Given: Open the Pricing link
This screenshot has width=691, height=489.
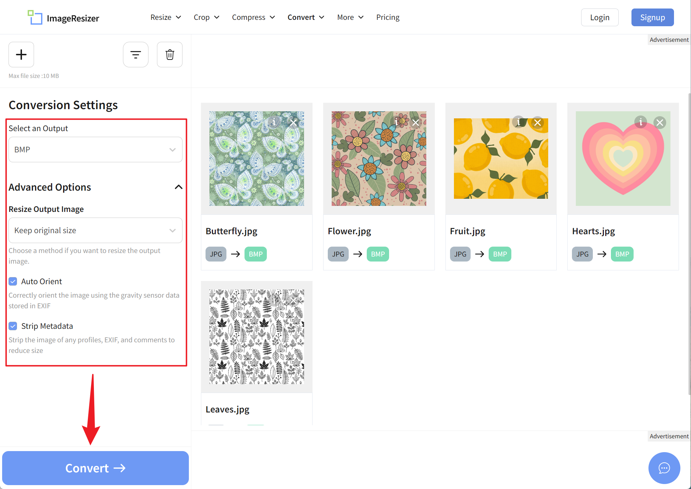Looking at the screenshot, I should 388,17.
